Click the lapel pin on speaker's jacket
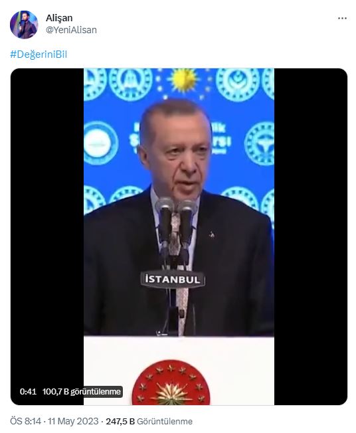The width and height of the screenshot is (356, 433). (x=212, y=234)
